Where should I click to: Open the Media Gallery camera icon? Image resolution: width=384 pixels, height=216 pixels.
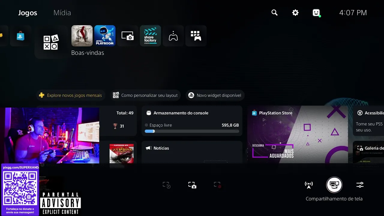127,36
